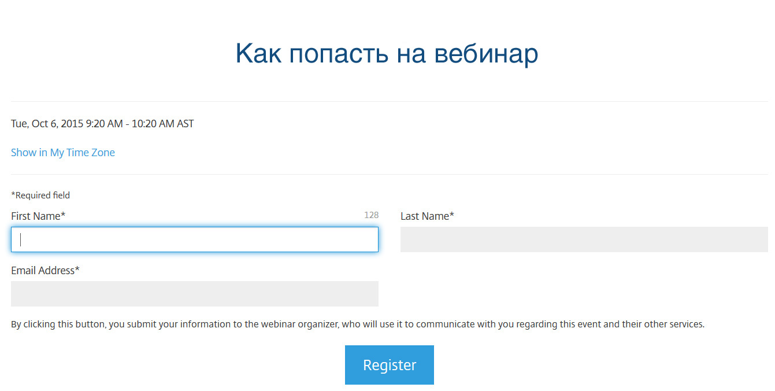Focus the First Name input field
This screenshot has height=391, width=775.
pyautogui.click(x=194, y=239)
